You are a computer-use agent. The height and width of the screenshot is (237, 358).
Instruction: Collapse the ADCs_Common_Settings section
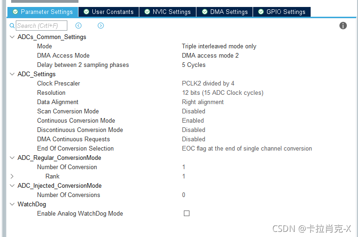(x=12, y=37)
